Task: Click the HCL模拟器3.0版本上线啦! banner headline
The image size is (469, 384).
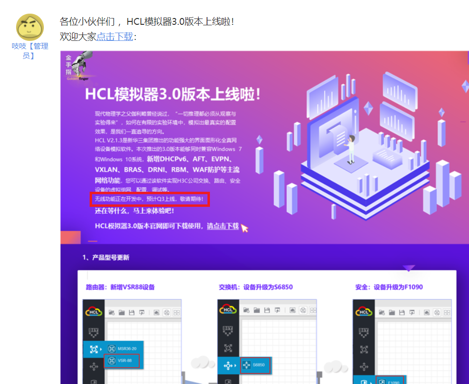Action: click(172, 94)
